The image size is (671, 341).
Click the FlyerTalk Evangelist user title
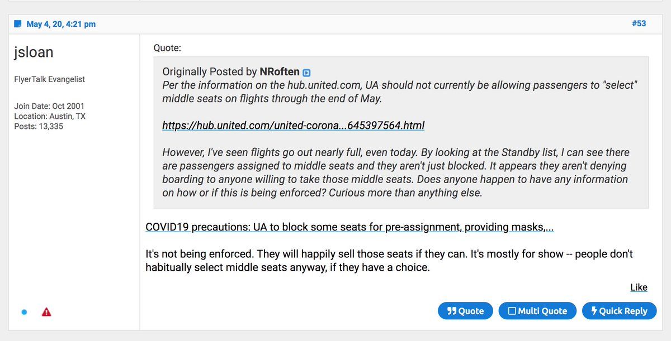pyautogui.click(x=50, y=79)
